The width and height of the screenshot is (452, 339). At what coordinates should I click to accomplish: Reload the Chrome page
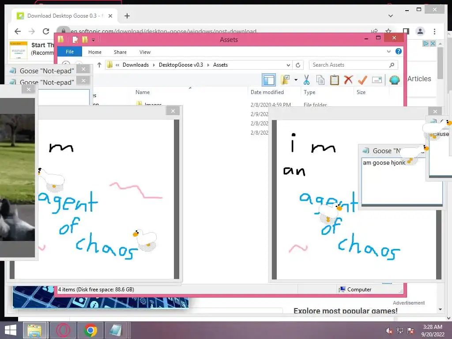click(46, 31)
